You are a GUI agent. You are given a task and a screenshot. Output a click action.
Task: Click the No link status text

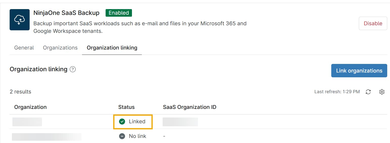pos(138,136)
